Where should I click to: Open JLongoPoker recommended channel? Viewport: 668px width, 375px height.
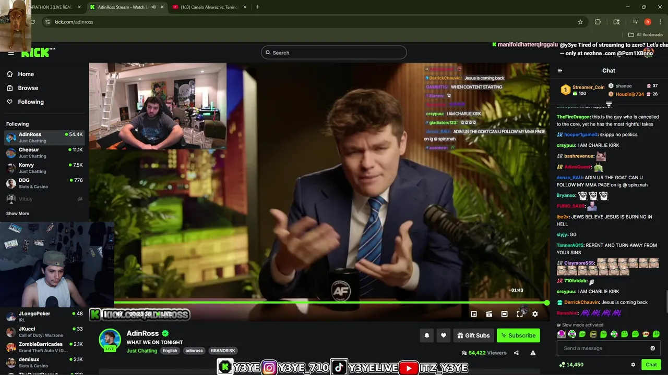point(44,316)
